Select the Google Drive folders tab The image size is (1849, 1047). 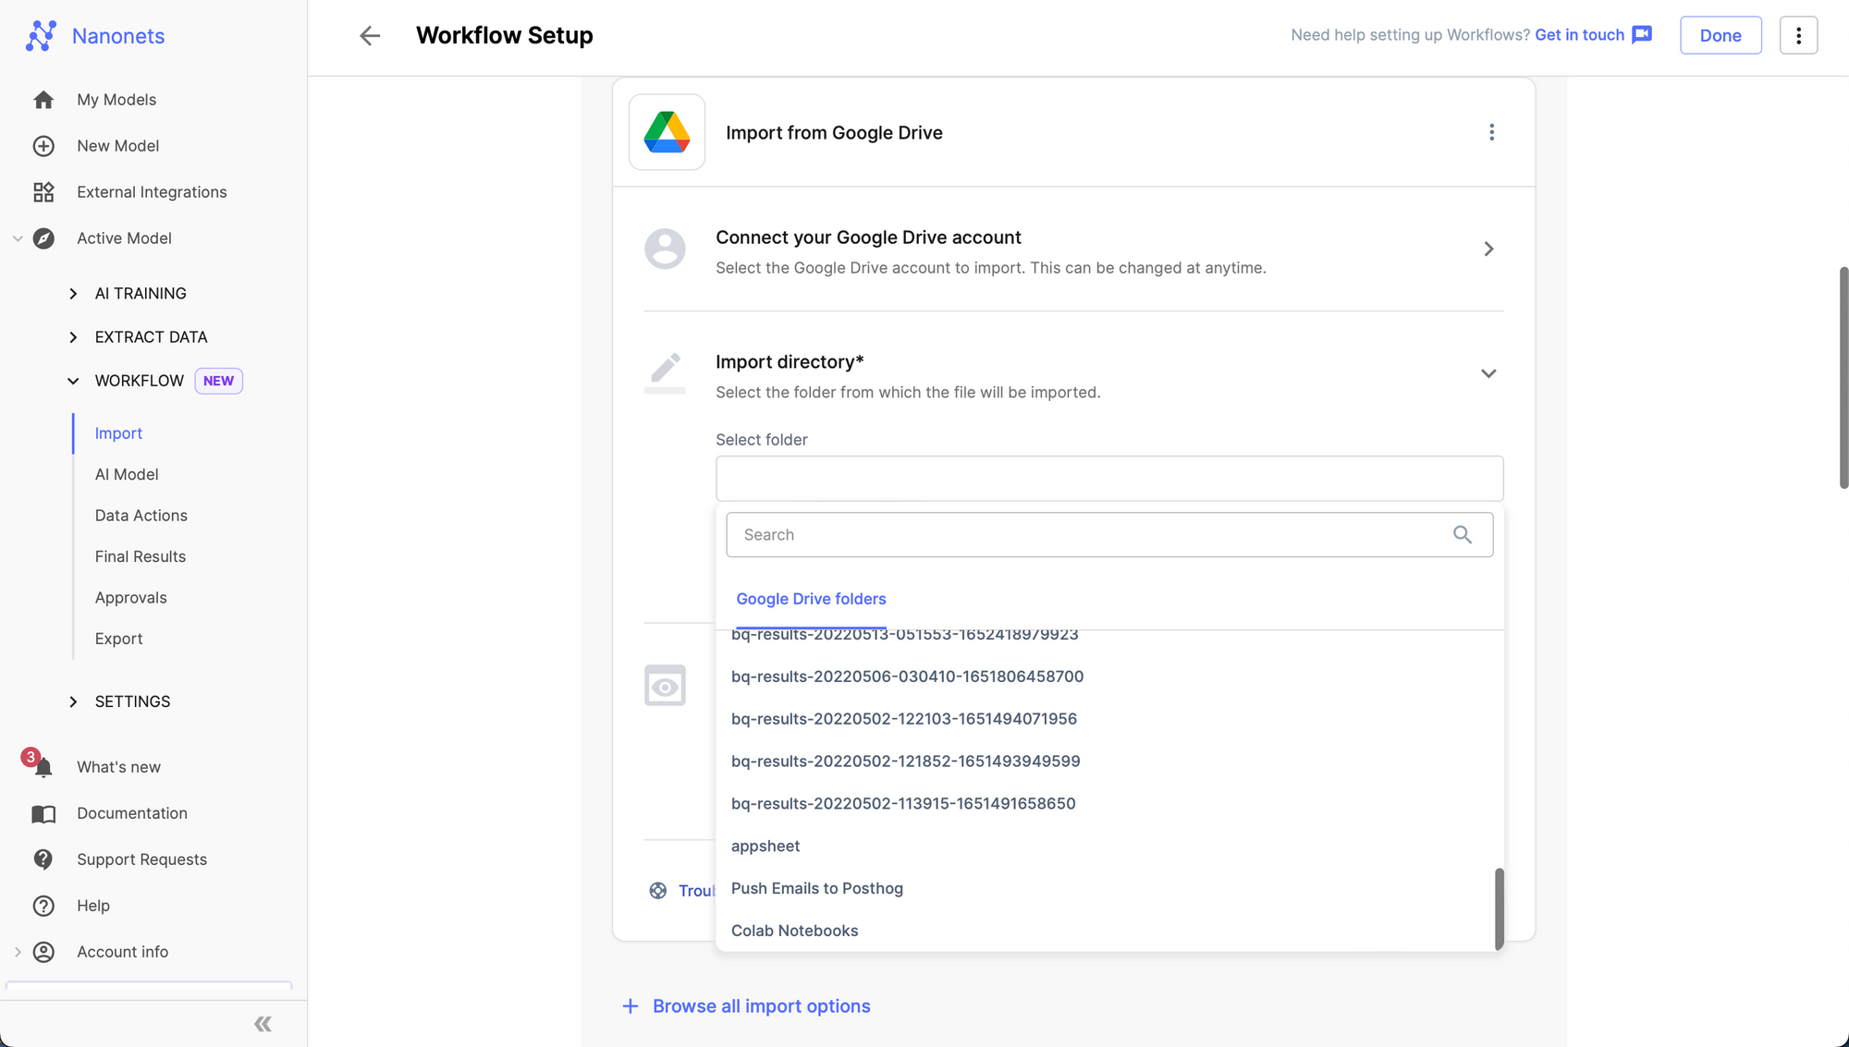coord(811,599)
